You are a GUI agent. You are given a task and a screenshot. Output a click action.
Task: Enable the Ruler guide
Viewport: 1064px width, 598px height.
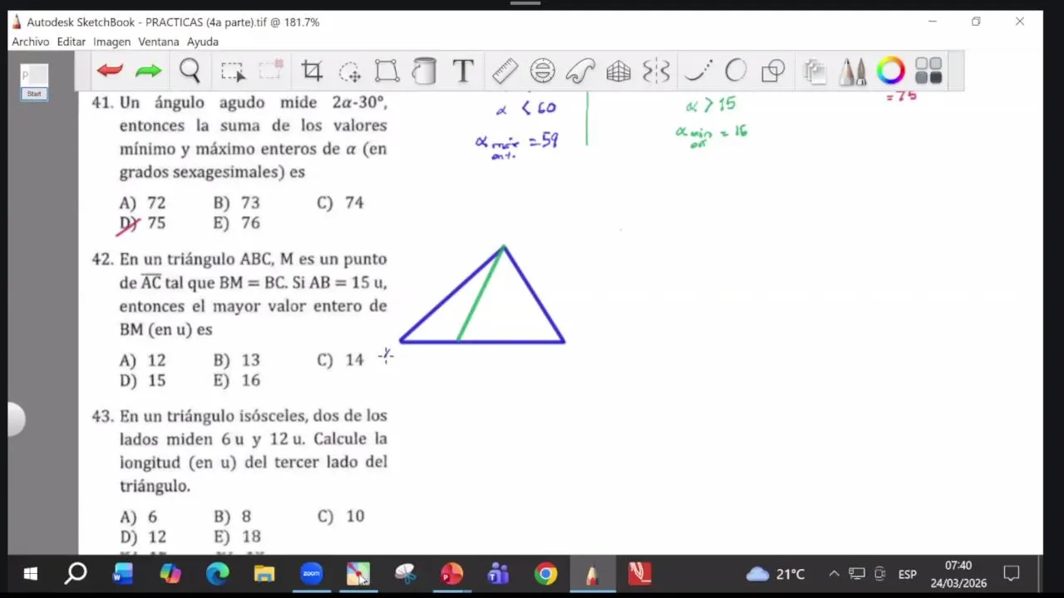tap(505, 71)
